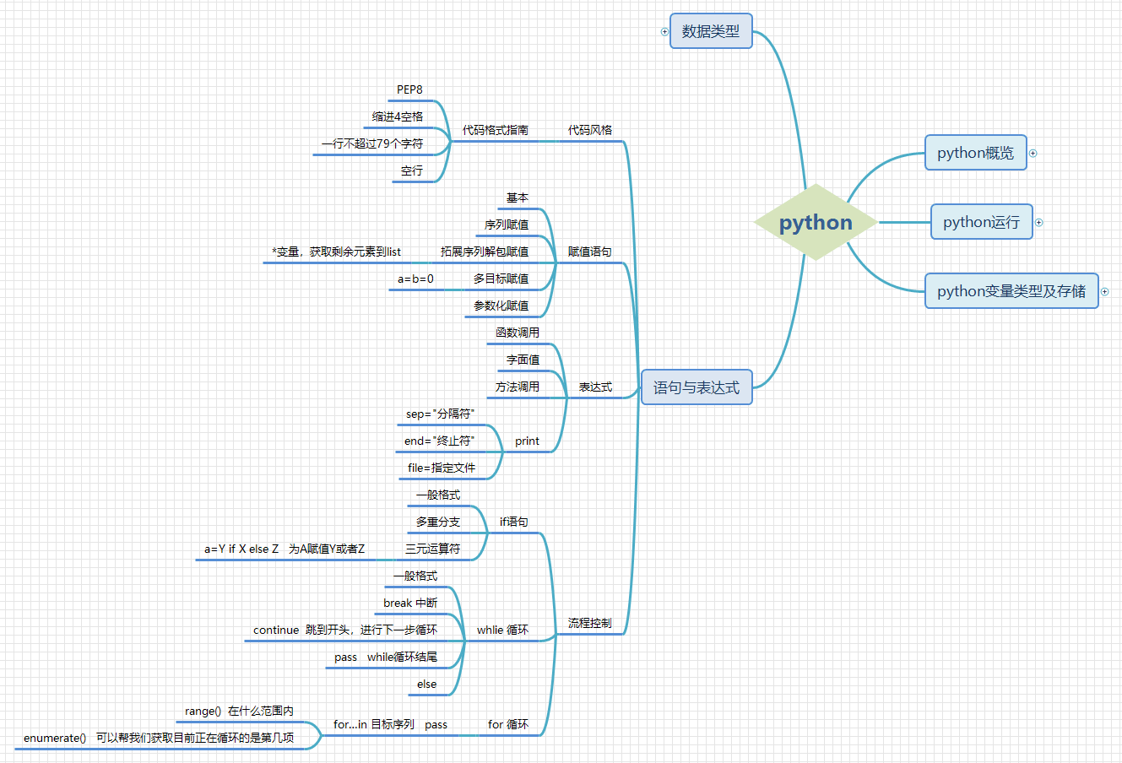
Task: Select the a=Y if X else Z node
Action: click(x=285, y=549)
